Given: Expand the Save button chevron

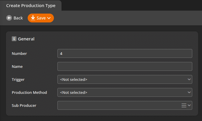Looking at the screenshot, I should 49,18.
